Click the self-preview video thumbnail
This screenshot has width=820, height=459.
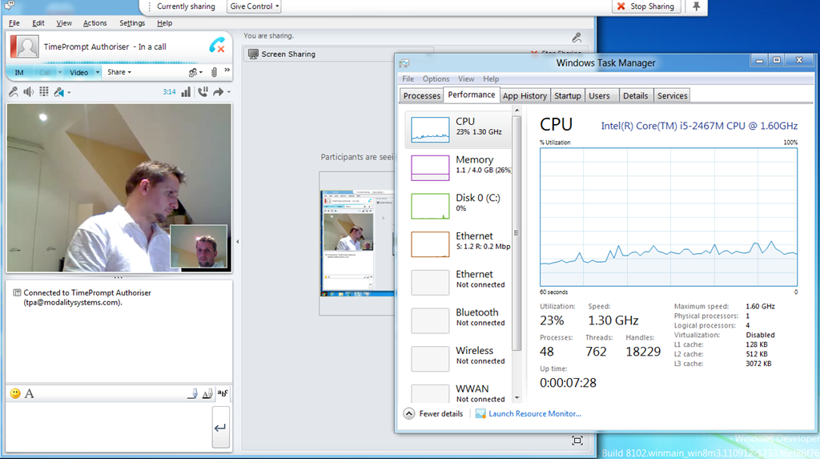(199, 247)
